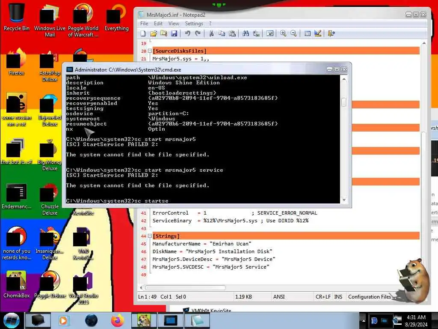Click the Zoom Out magnifier icon

pos(293,33)
